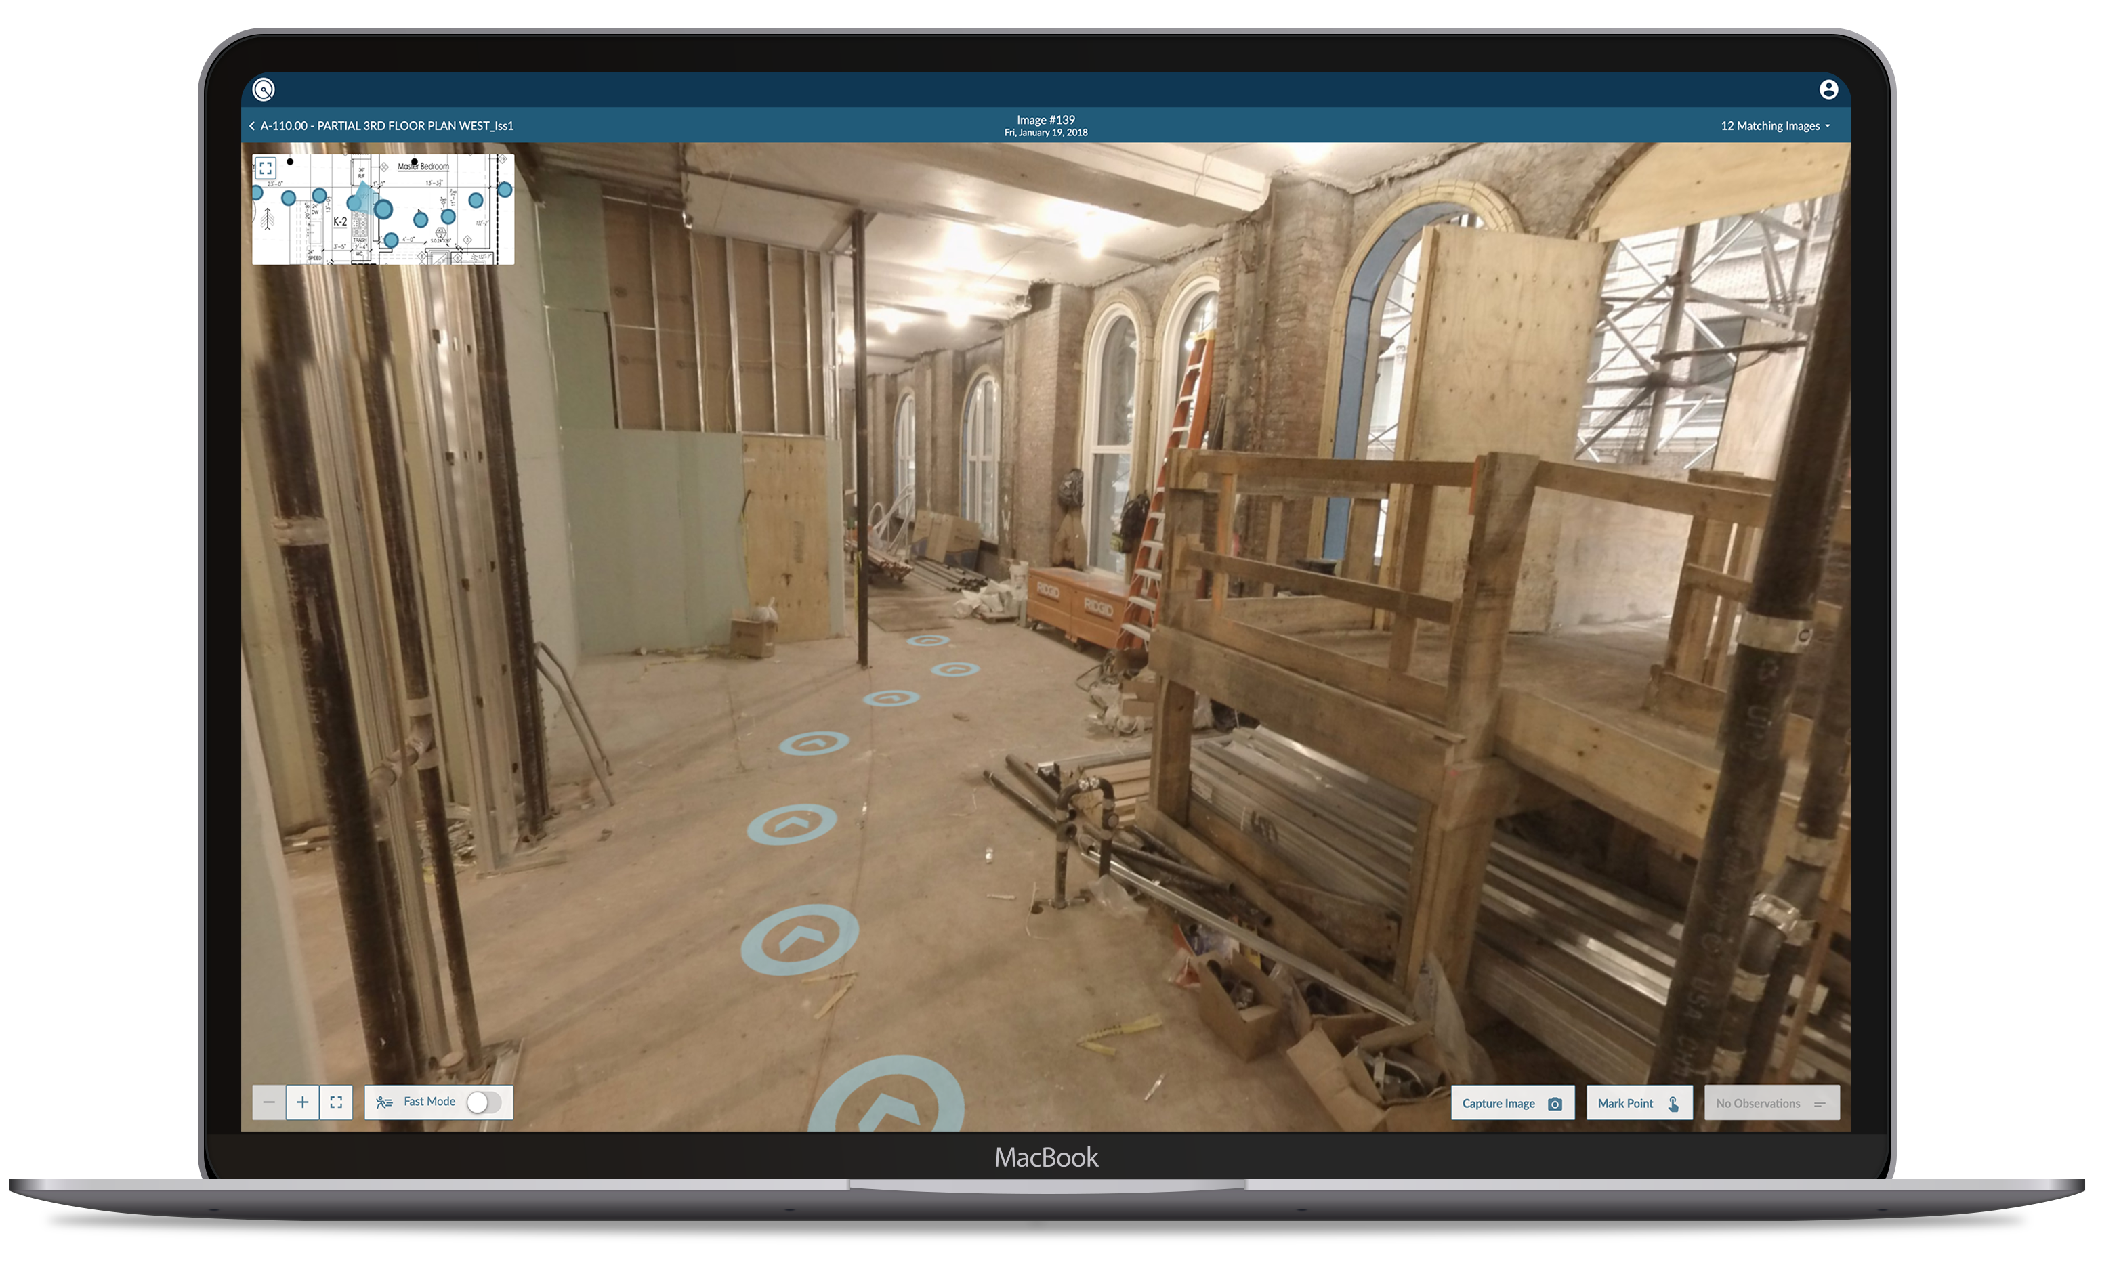The image size is (2119, 1288).
Task: Click the second-farthest floor navigation arrow
Action: click(955, 669)
